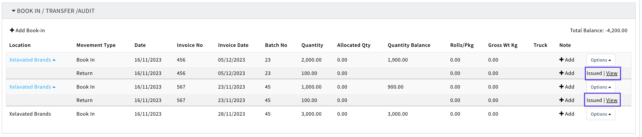Click the Batch No column header
Screen dimensions: 642x137
point(276,45)
